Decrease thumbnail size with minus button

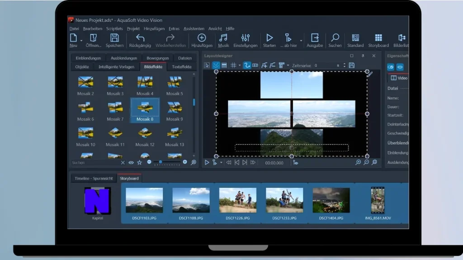[x=149, y=162]
